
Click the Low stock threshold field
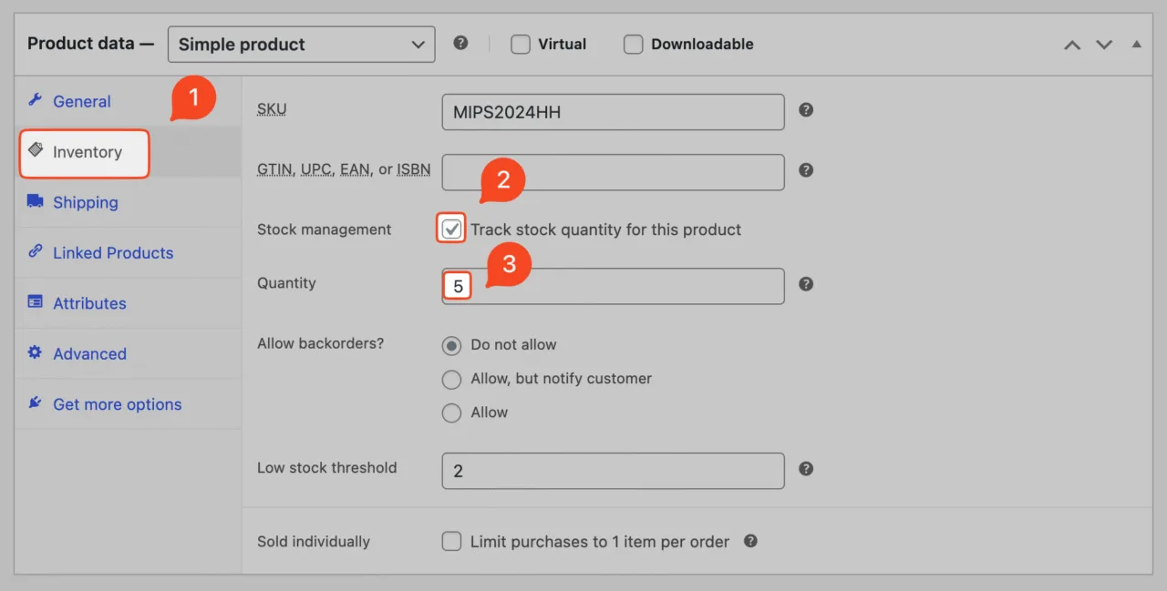[x=614, y=471]
